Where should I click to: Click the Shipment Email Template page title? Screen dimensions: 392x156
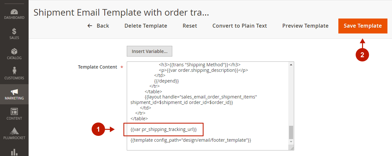(x=121, y=12)
